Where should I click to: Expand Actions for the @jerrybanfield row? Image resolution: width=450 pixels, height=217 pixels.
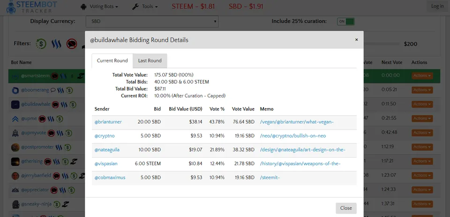pos(422,175)
